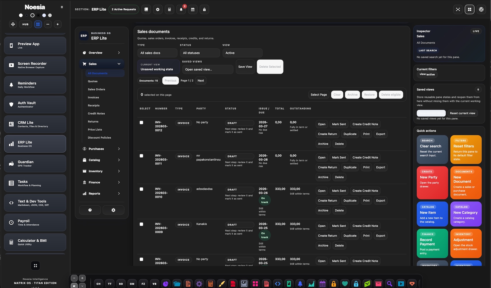Open the purple calendar dock icon
Viewport: 491px width, 288px height.
323,284
